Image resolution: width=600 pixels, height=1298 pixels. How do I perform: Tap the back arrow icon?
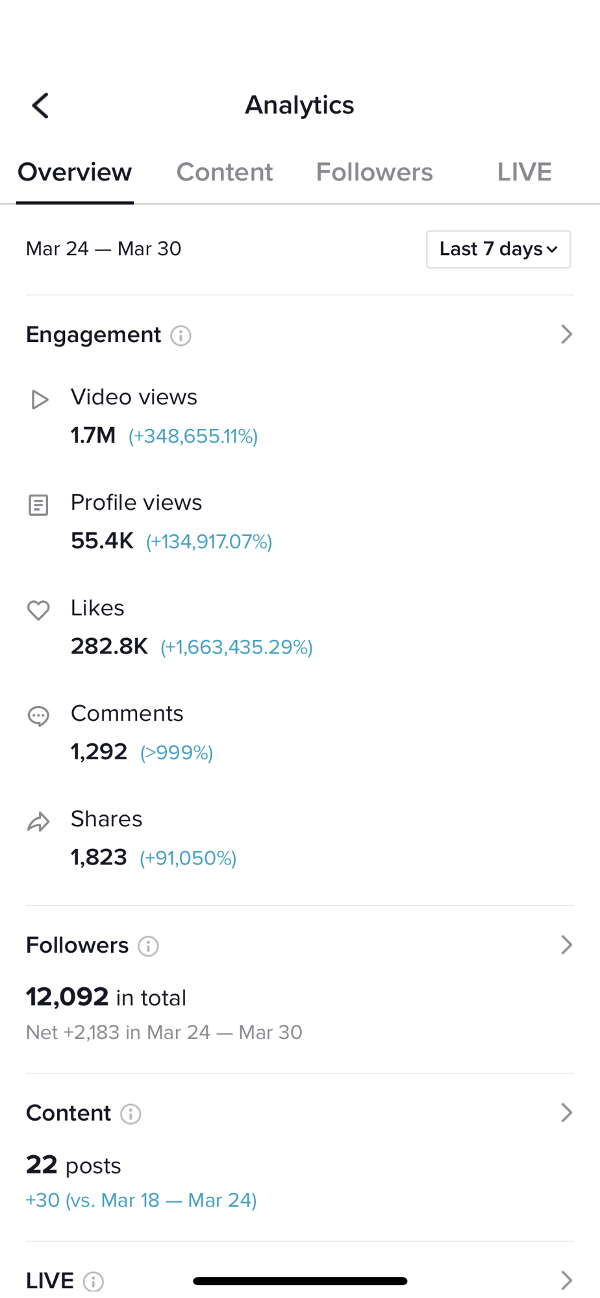tap(40, 106)
